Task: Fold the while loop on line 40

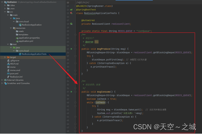Action: (x=75, y=103)
